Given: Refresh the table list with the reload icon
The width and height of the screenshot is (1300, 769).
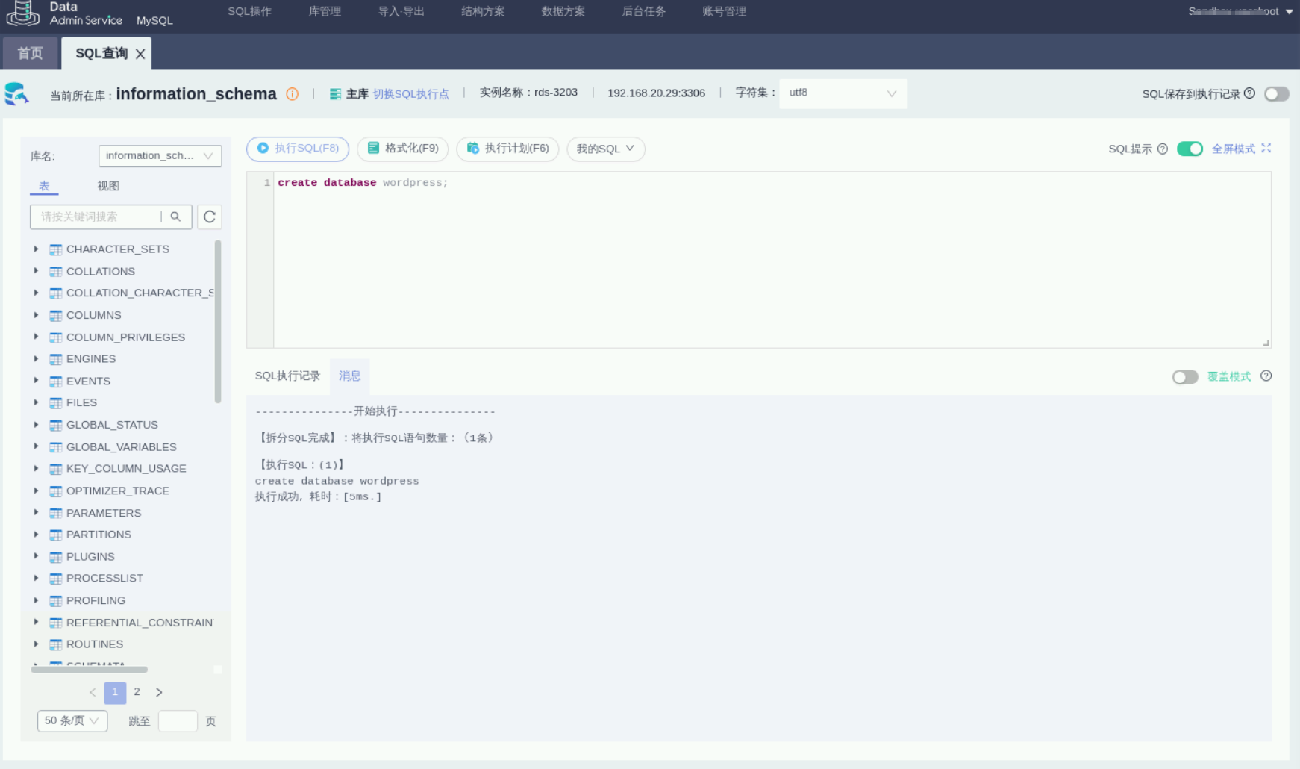Looking at the screenshot, I should (x=210, y=217).
